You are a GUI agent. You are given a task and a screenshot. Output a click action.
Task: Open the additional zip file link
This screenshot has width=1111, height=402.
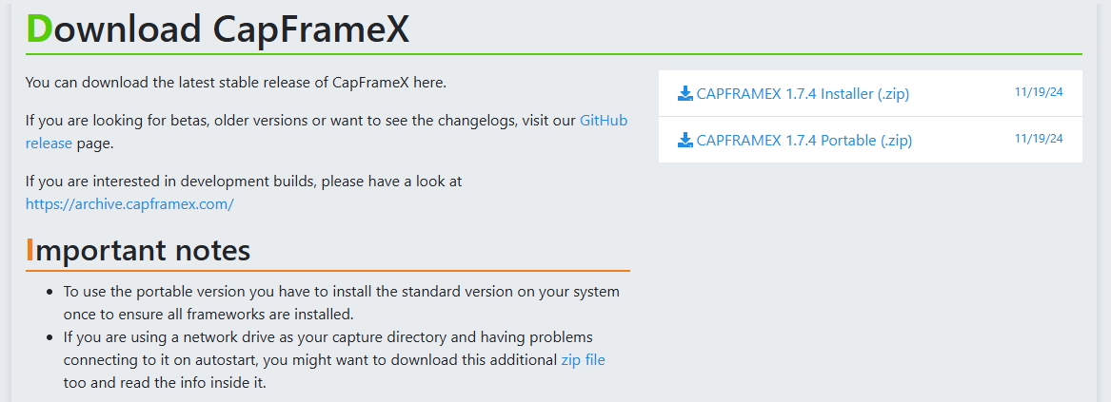click(x=583, y=359)
